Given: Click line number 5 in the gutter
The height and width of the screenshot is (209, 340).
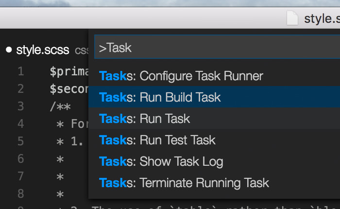Looking at the screenshot, I should tap(21, 141).
